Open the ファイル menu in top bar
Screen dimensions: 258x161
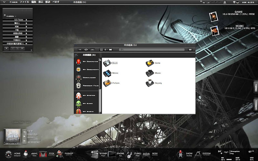[24, 2]
